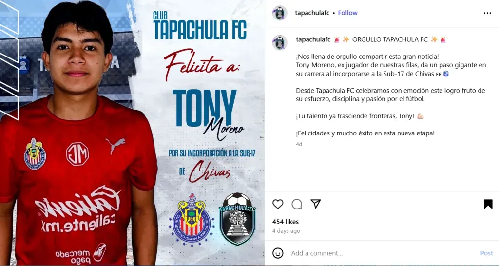
Task: Click the Tapachula FC badge in the image
Action: click(x=237, y=219)
